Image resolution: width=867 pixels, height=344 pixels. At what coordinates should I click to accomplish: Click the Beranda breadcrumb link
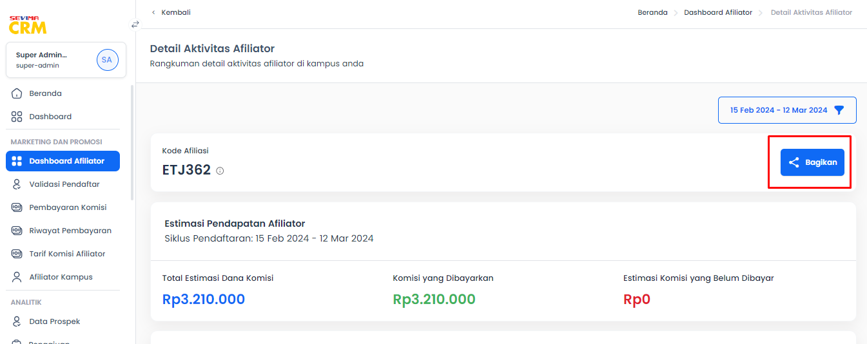(652, 12)
